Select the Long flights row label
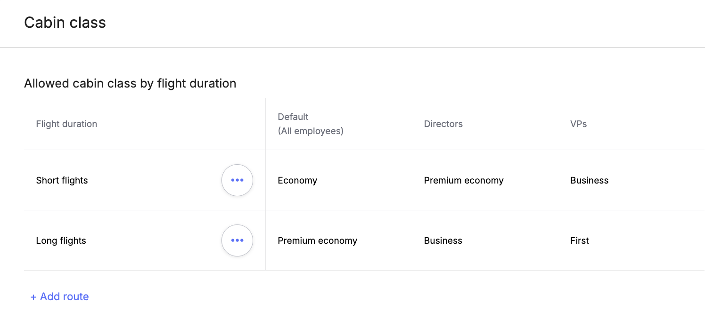The width and height of the screenshot is (705, 320). click(61, 240)
